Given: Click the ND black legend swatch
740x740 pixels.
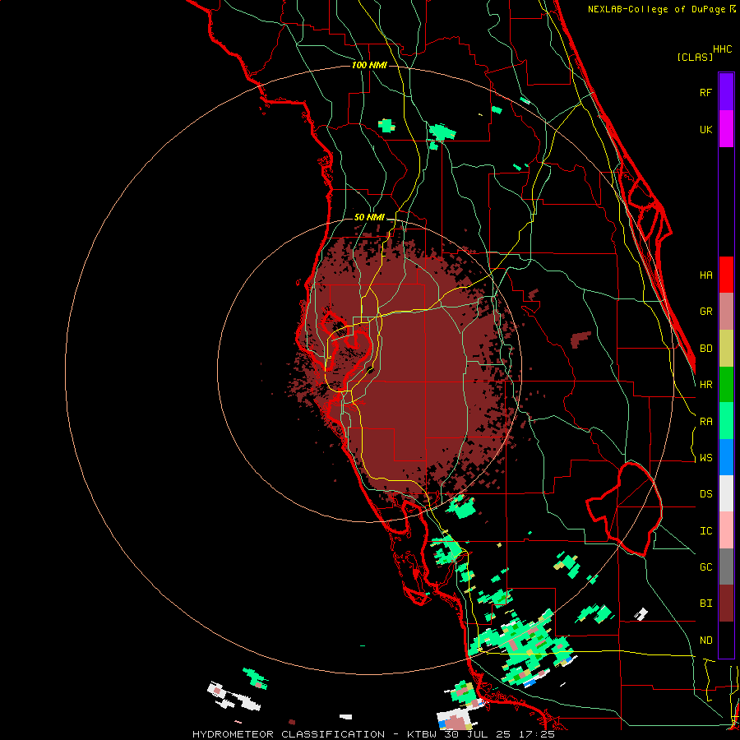Looking at the screenshot, I should pyautogui.click(x=726, y=640).
